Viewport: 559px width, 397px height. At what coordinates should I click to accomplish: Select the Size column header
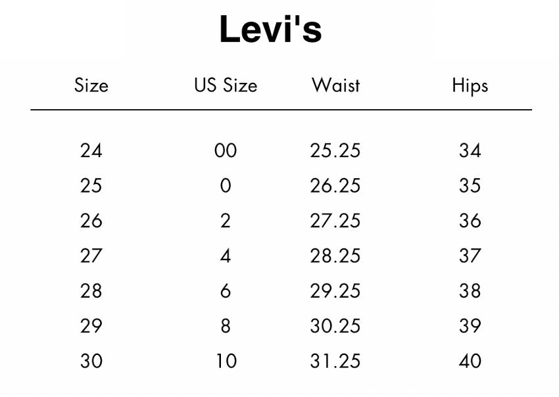[91, 85]
